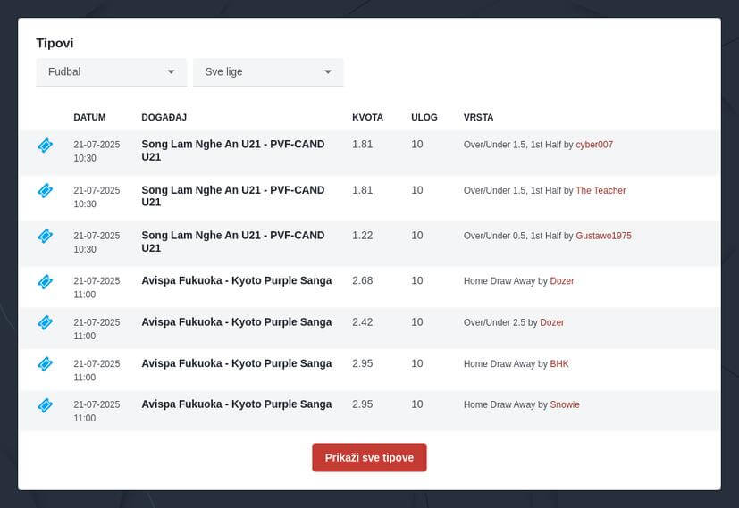The width and height of the screenshot is (739, 508).
Task: Click Song Lam Nghe An event in cyber007's row
Action: coord(233,150)
